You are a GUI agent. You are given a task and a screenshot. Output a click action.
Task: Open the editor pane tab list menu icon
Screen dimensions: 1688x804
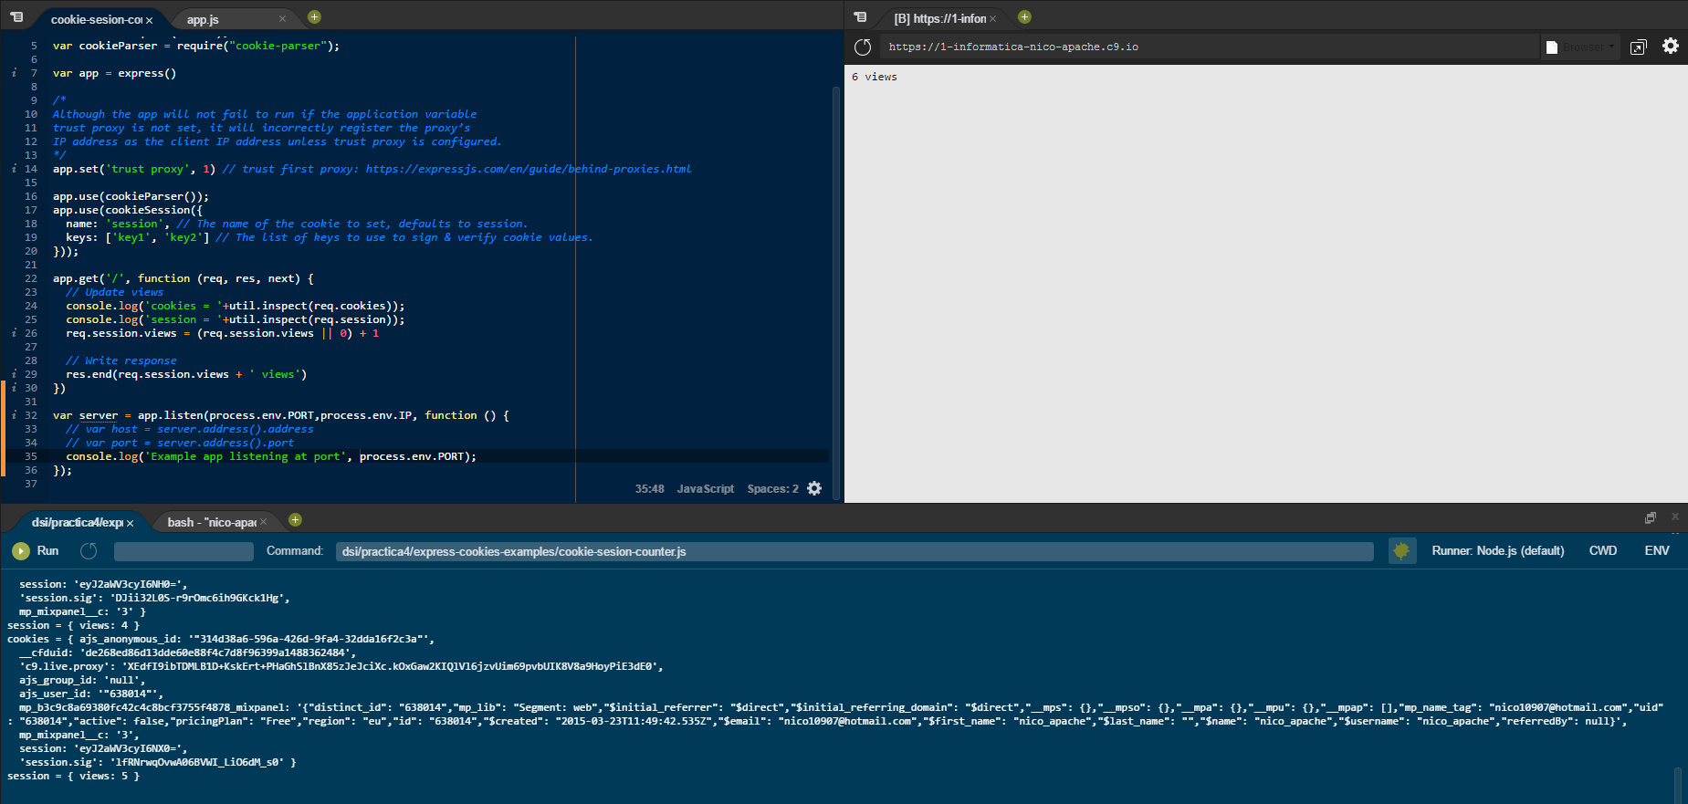click(16, 17)
